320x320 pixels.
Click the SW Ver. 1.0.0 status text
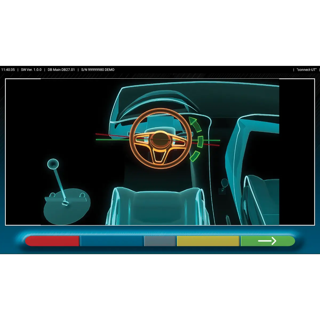(31, 70)
